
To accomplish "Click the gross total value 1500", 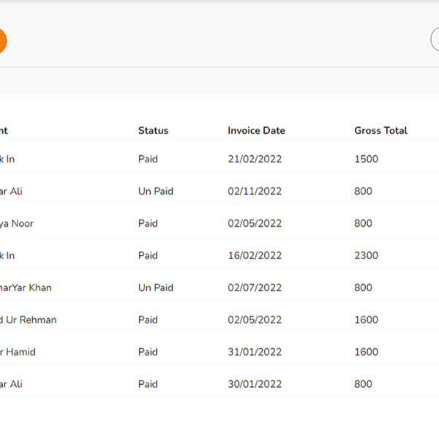I will point(366,159).
